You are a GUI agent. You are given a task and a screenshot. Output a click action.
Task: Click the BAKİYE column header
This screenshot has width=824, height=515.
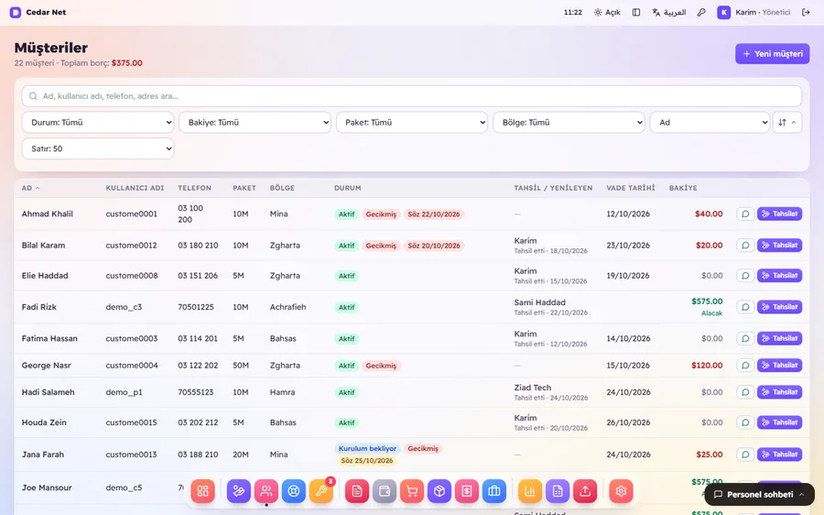pos(683,188)
